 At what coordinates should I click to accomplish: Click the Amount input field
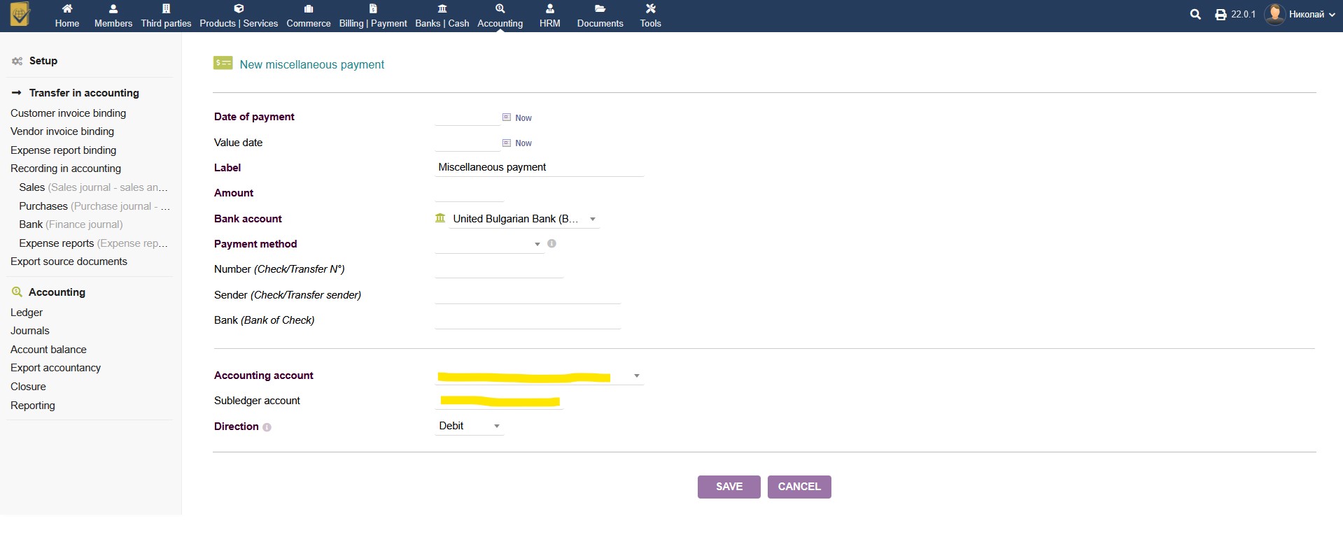pyautogui.click(x=469, y=193)
